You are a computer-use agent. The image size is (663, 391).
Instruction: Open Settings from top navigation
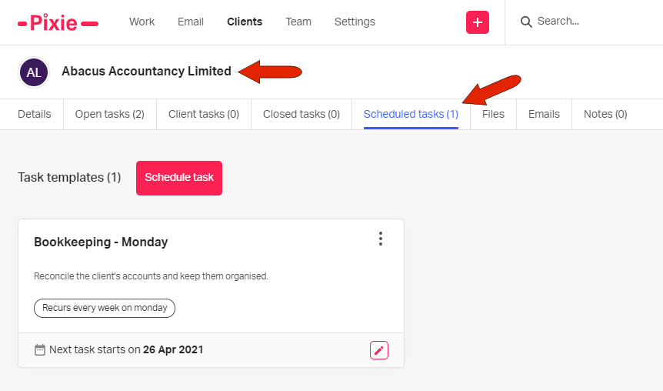pyautogui.click(x=355, y=22)
